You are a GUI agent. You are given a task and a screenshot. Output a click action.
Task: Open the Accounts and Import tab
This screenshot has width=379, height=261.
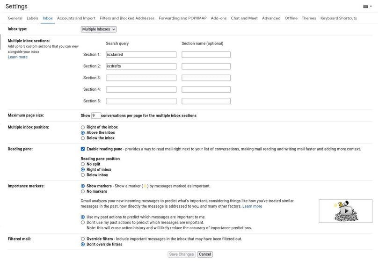pyautogui.click(x=76, y=18)
